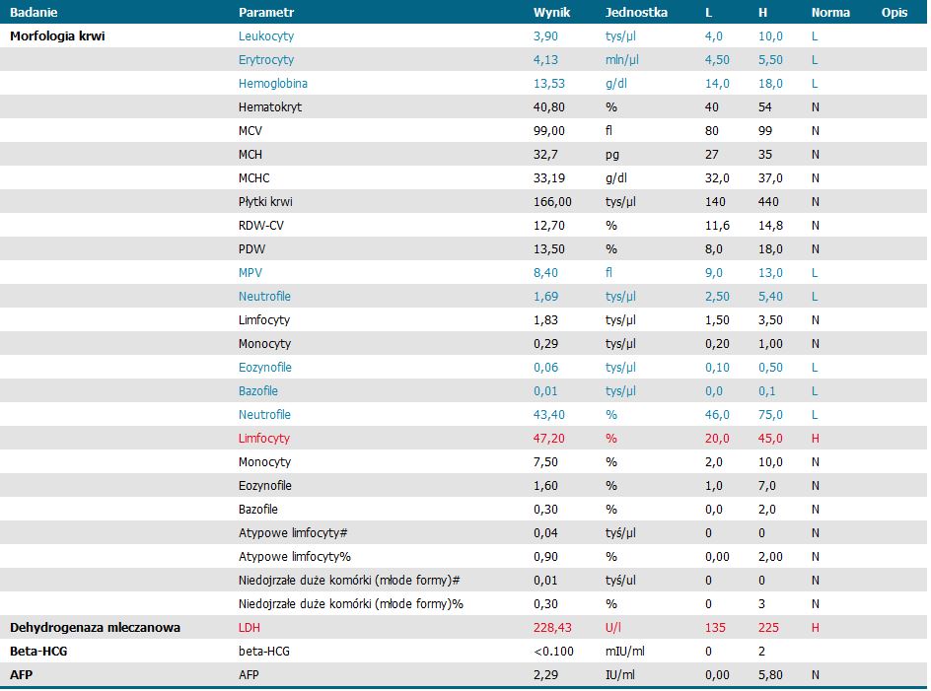Screen dimensions: 931x691
Task: Click the Hemoglobina parameter
Action: point(273,84)
